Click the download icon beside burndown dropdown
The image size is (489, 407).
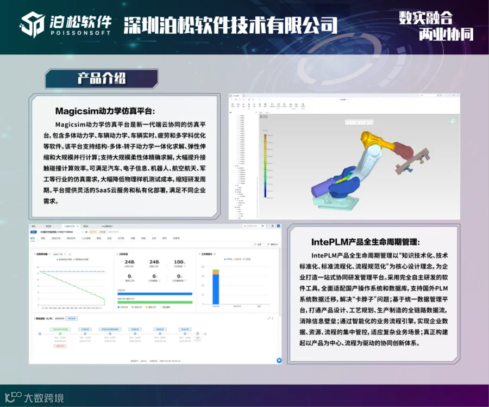pos(70,254)
